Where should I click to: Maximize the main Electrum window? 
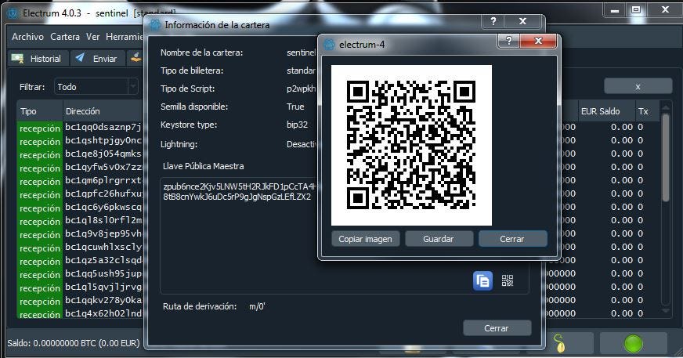pos(636,9)
